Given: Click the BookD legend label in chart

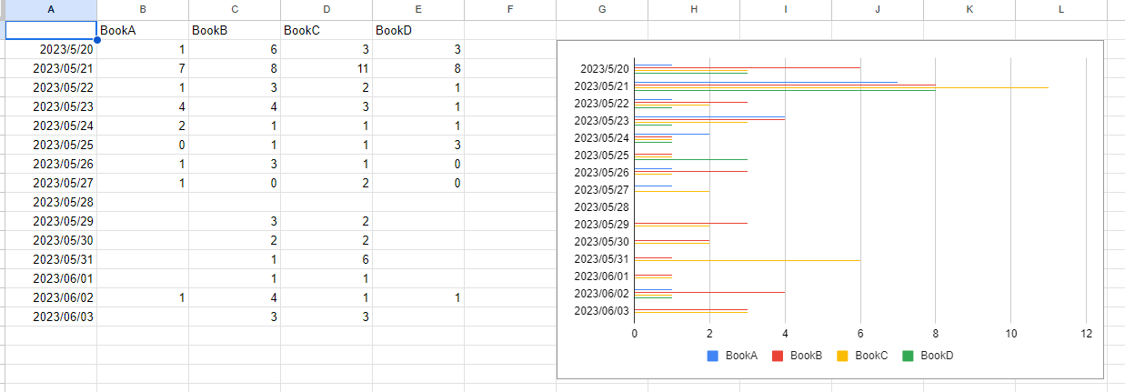Looking at the screenshot, I should (937, 356).
